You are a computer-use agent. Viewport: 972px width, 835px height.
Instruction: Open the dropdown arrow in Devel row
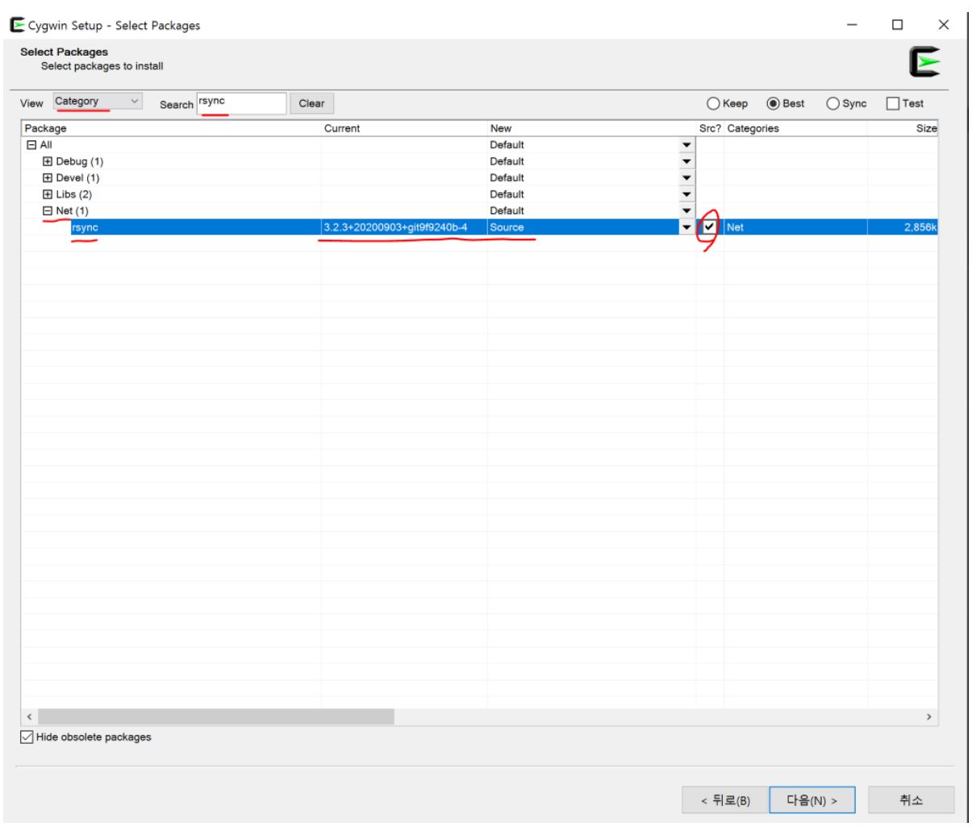(x=686, y=177)
